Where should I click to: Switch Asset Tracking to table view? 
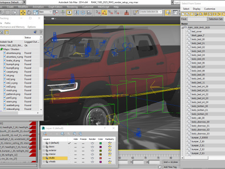7,32
